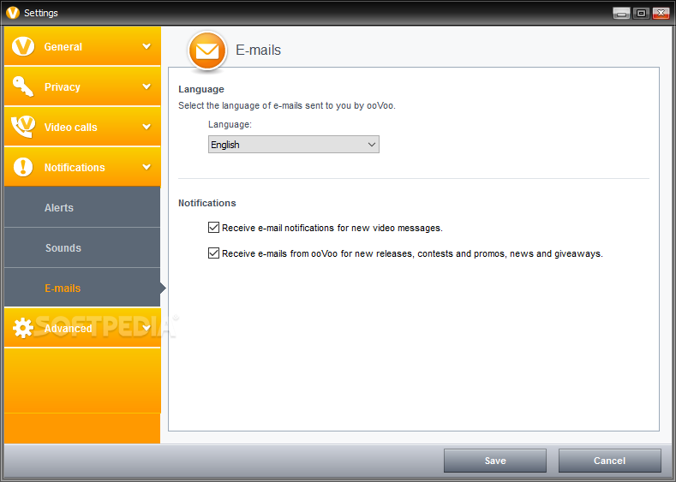
Task: Select the E-mails settings page
Action: tap(82, 288)
